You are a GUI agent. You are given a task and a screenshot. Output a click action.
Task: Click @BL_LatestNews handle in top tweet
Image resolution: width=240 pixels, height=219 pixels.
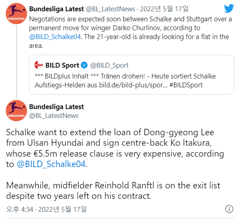[x=110, y=9]
